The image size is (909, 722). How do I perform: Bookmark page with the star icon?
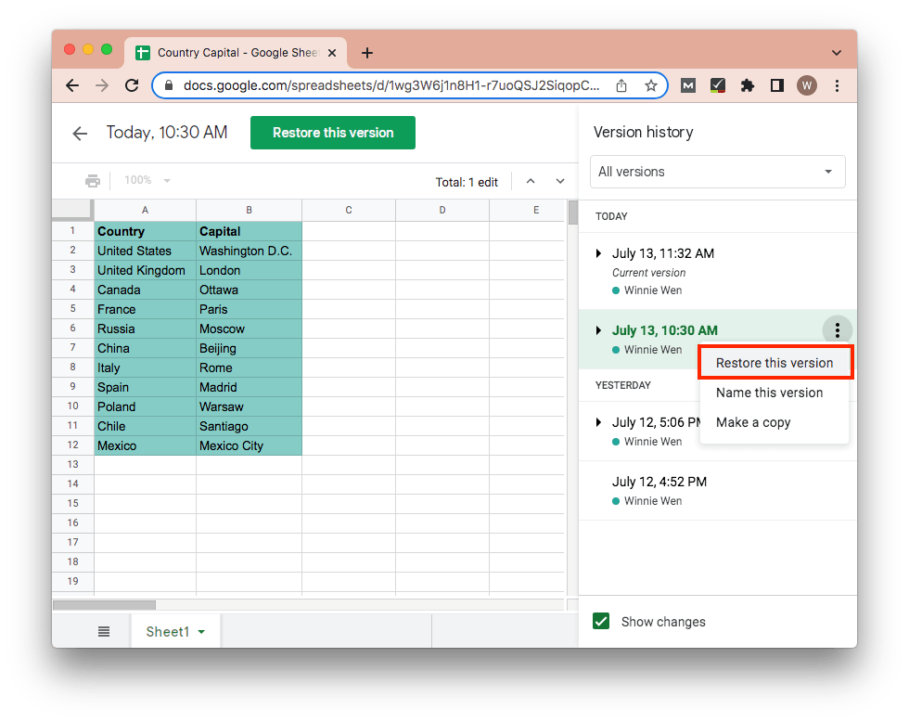[x=650, y=85]
